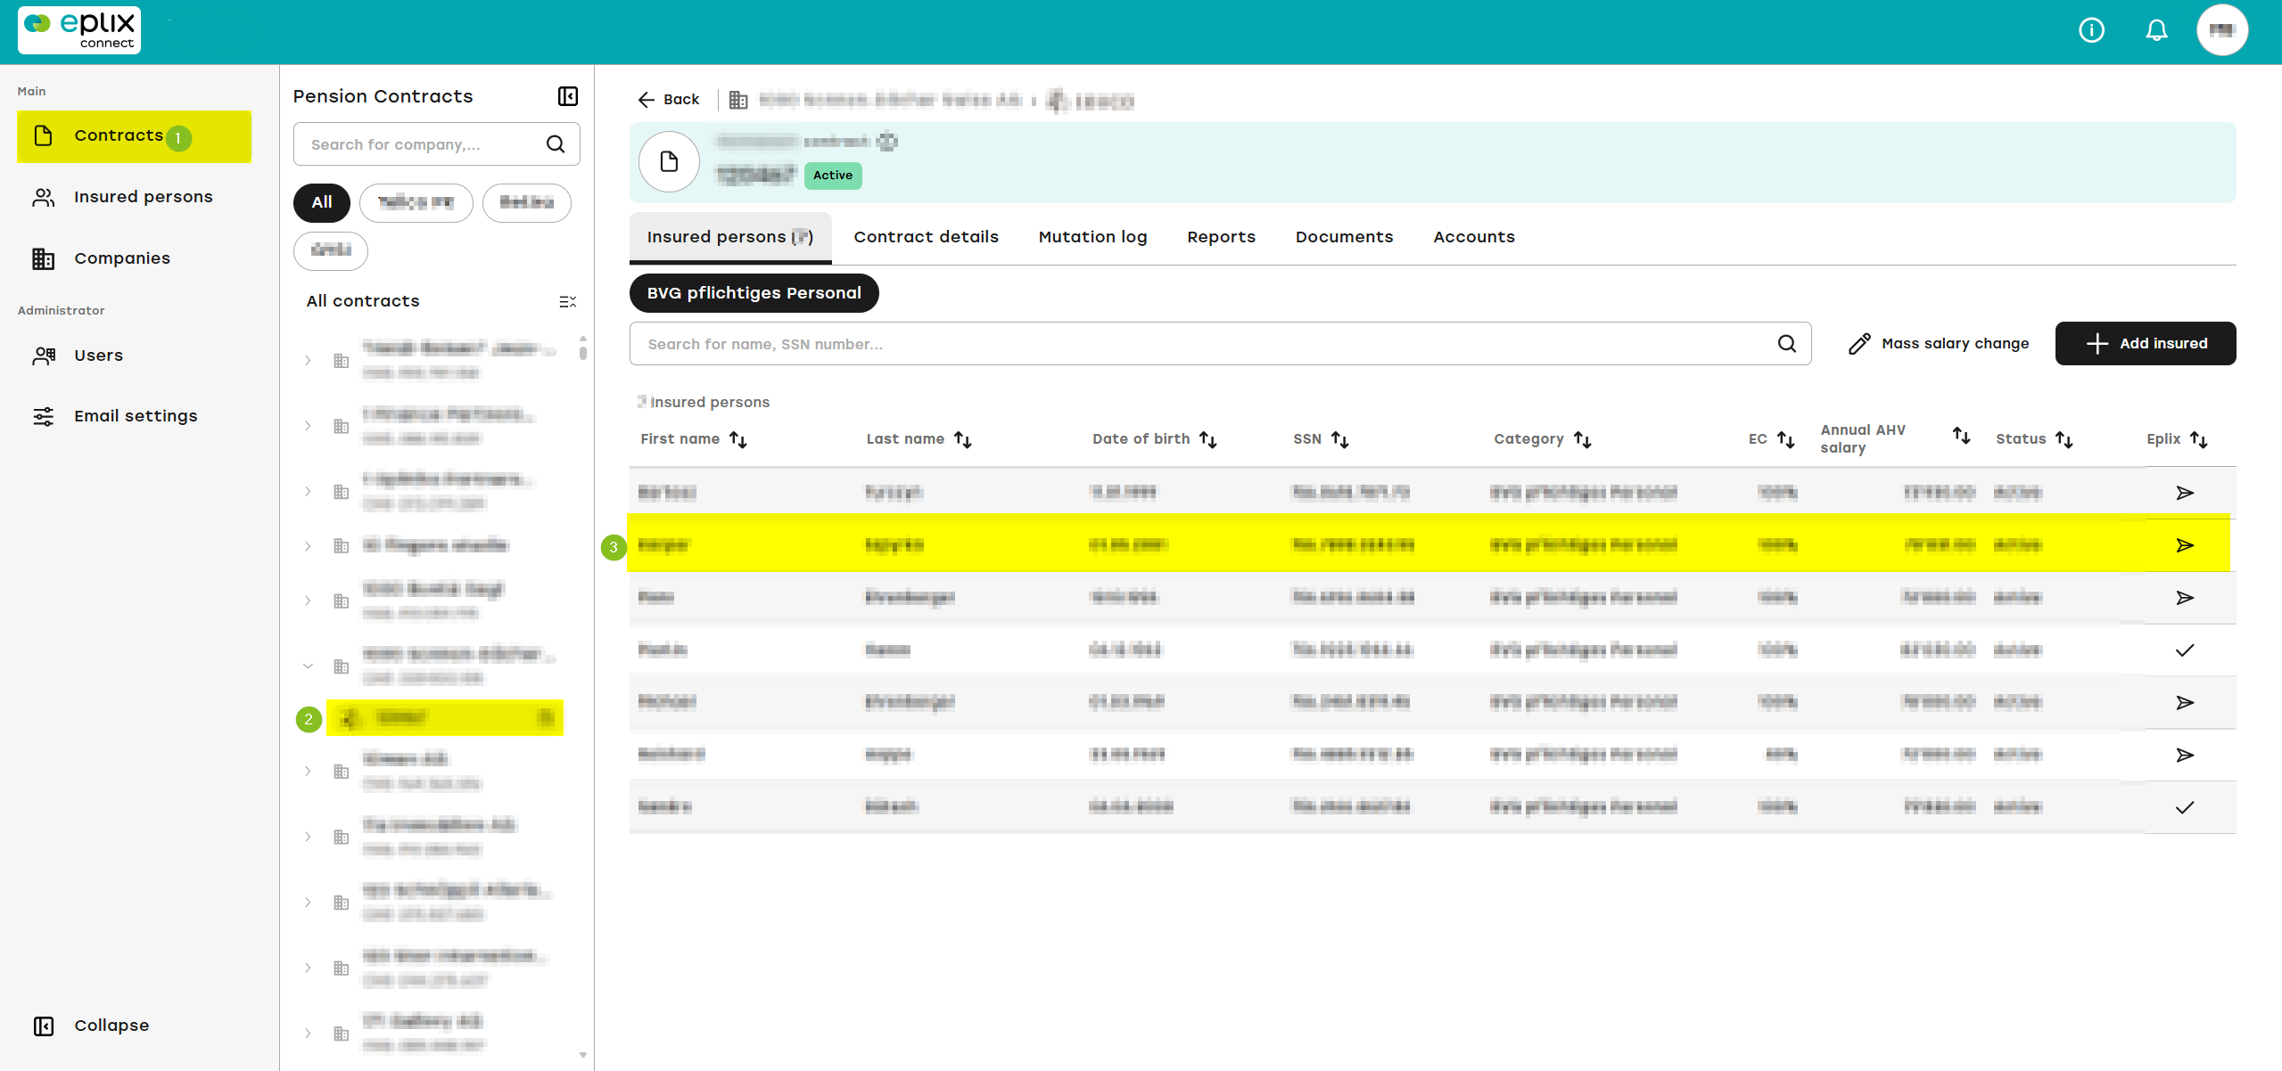The image size is (2282, 1071).
Task: Click the Add insured button
Action: [x=2145, y=344]
